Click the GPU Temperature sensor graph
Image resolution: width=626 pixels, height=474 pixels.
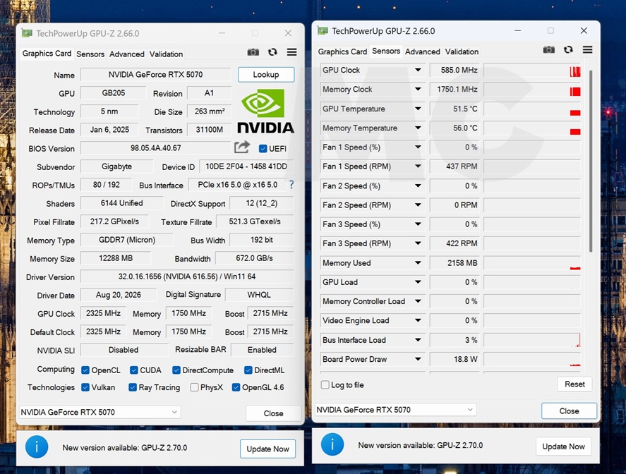click(532, 109)
